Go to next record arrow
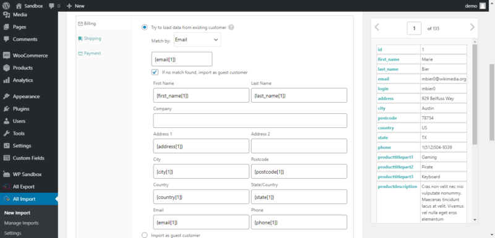The image size is (495, 238). pyautogui.click(x=472, y=27)
